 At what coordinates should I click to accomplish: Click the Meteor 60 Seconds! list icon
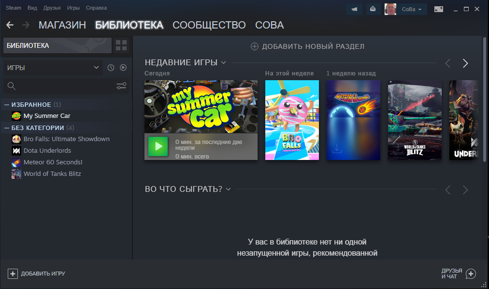pos(16,162)
